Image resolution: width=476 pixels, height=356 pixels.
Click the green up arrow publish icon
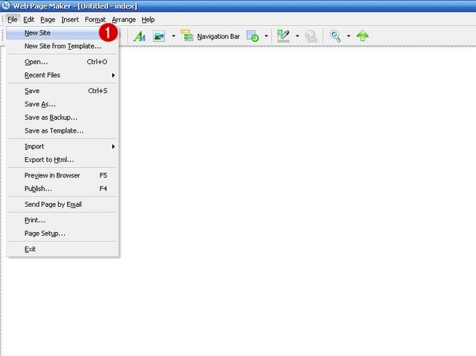click(362, 36)
